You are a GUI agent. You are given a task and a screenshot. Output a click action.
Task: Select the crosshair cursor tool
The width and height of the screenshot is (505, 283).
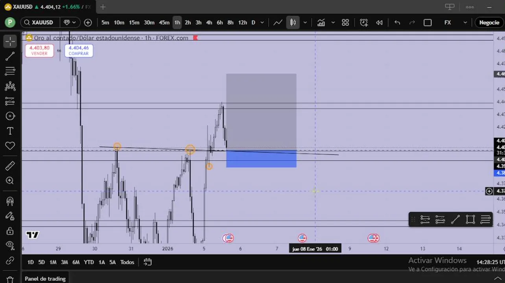[x=10, y=41]
